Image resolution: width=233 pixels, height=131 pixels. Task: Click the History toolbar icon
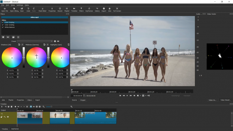tap(97, 9)
